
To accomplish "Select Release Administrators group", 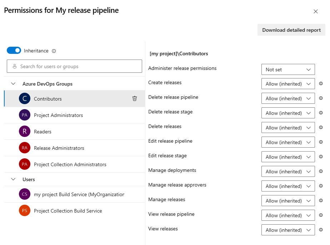I will [59, 148].
